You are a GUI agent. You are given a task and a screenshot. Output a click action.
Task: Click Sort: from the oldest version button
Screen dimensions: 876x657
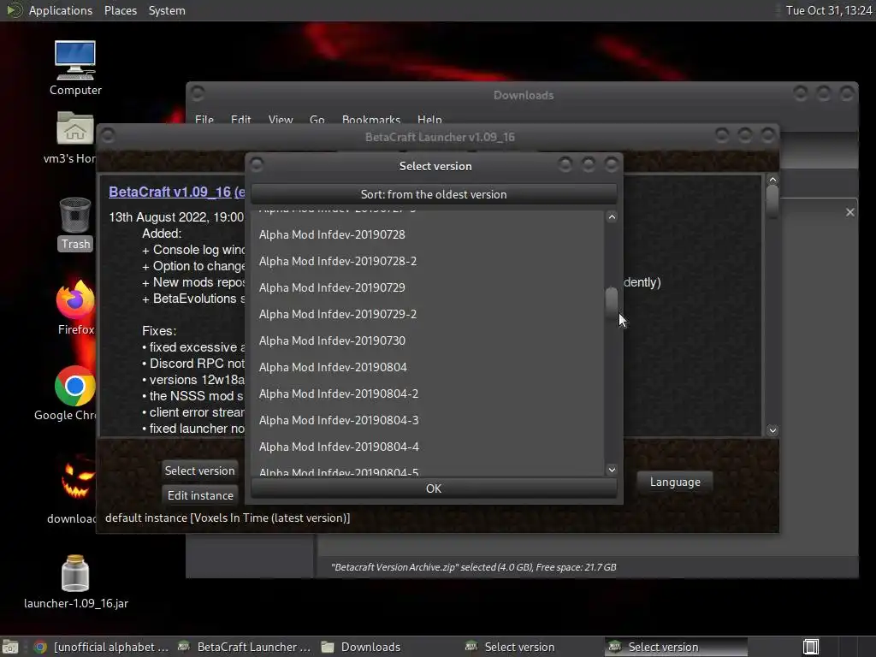tap(434, 194)
